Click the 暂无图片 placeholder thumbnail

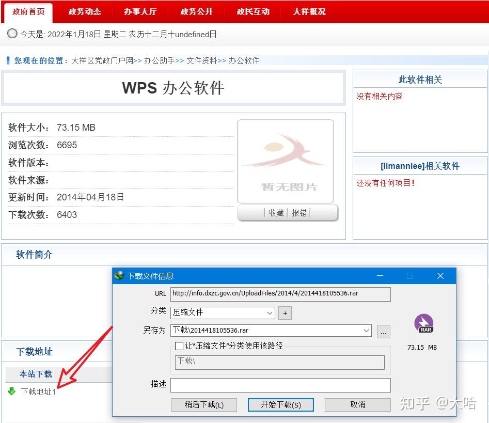pos(286,161)
